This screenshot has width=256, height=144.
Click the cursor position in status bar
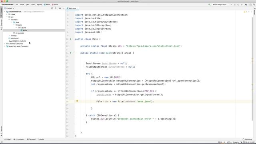220,142
